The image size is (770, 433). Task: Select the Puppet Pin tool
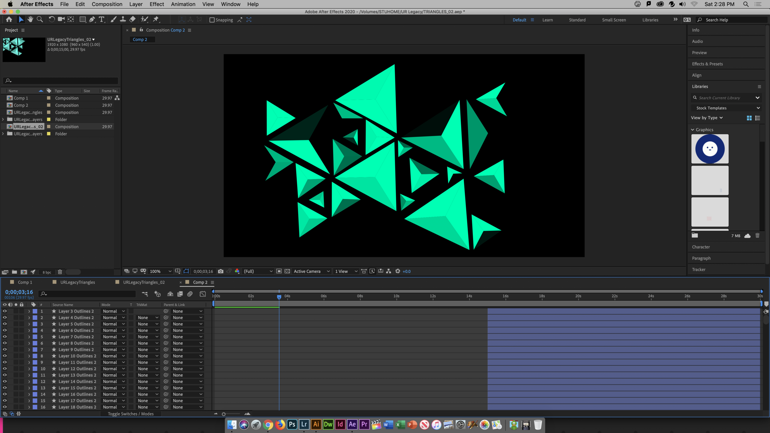point(156,19)
